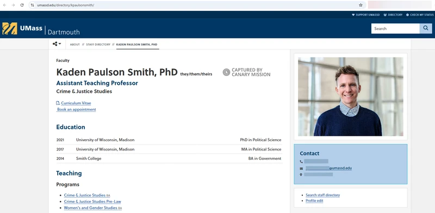Click the BA in Government entry
Viewport: 435px width, 213px height.
265,159
